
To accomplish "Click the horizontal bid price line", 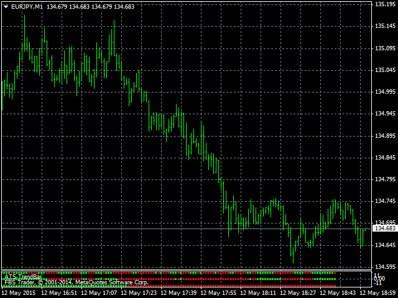I will [187, 229].
